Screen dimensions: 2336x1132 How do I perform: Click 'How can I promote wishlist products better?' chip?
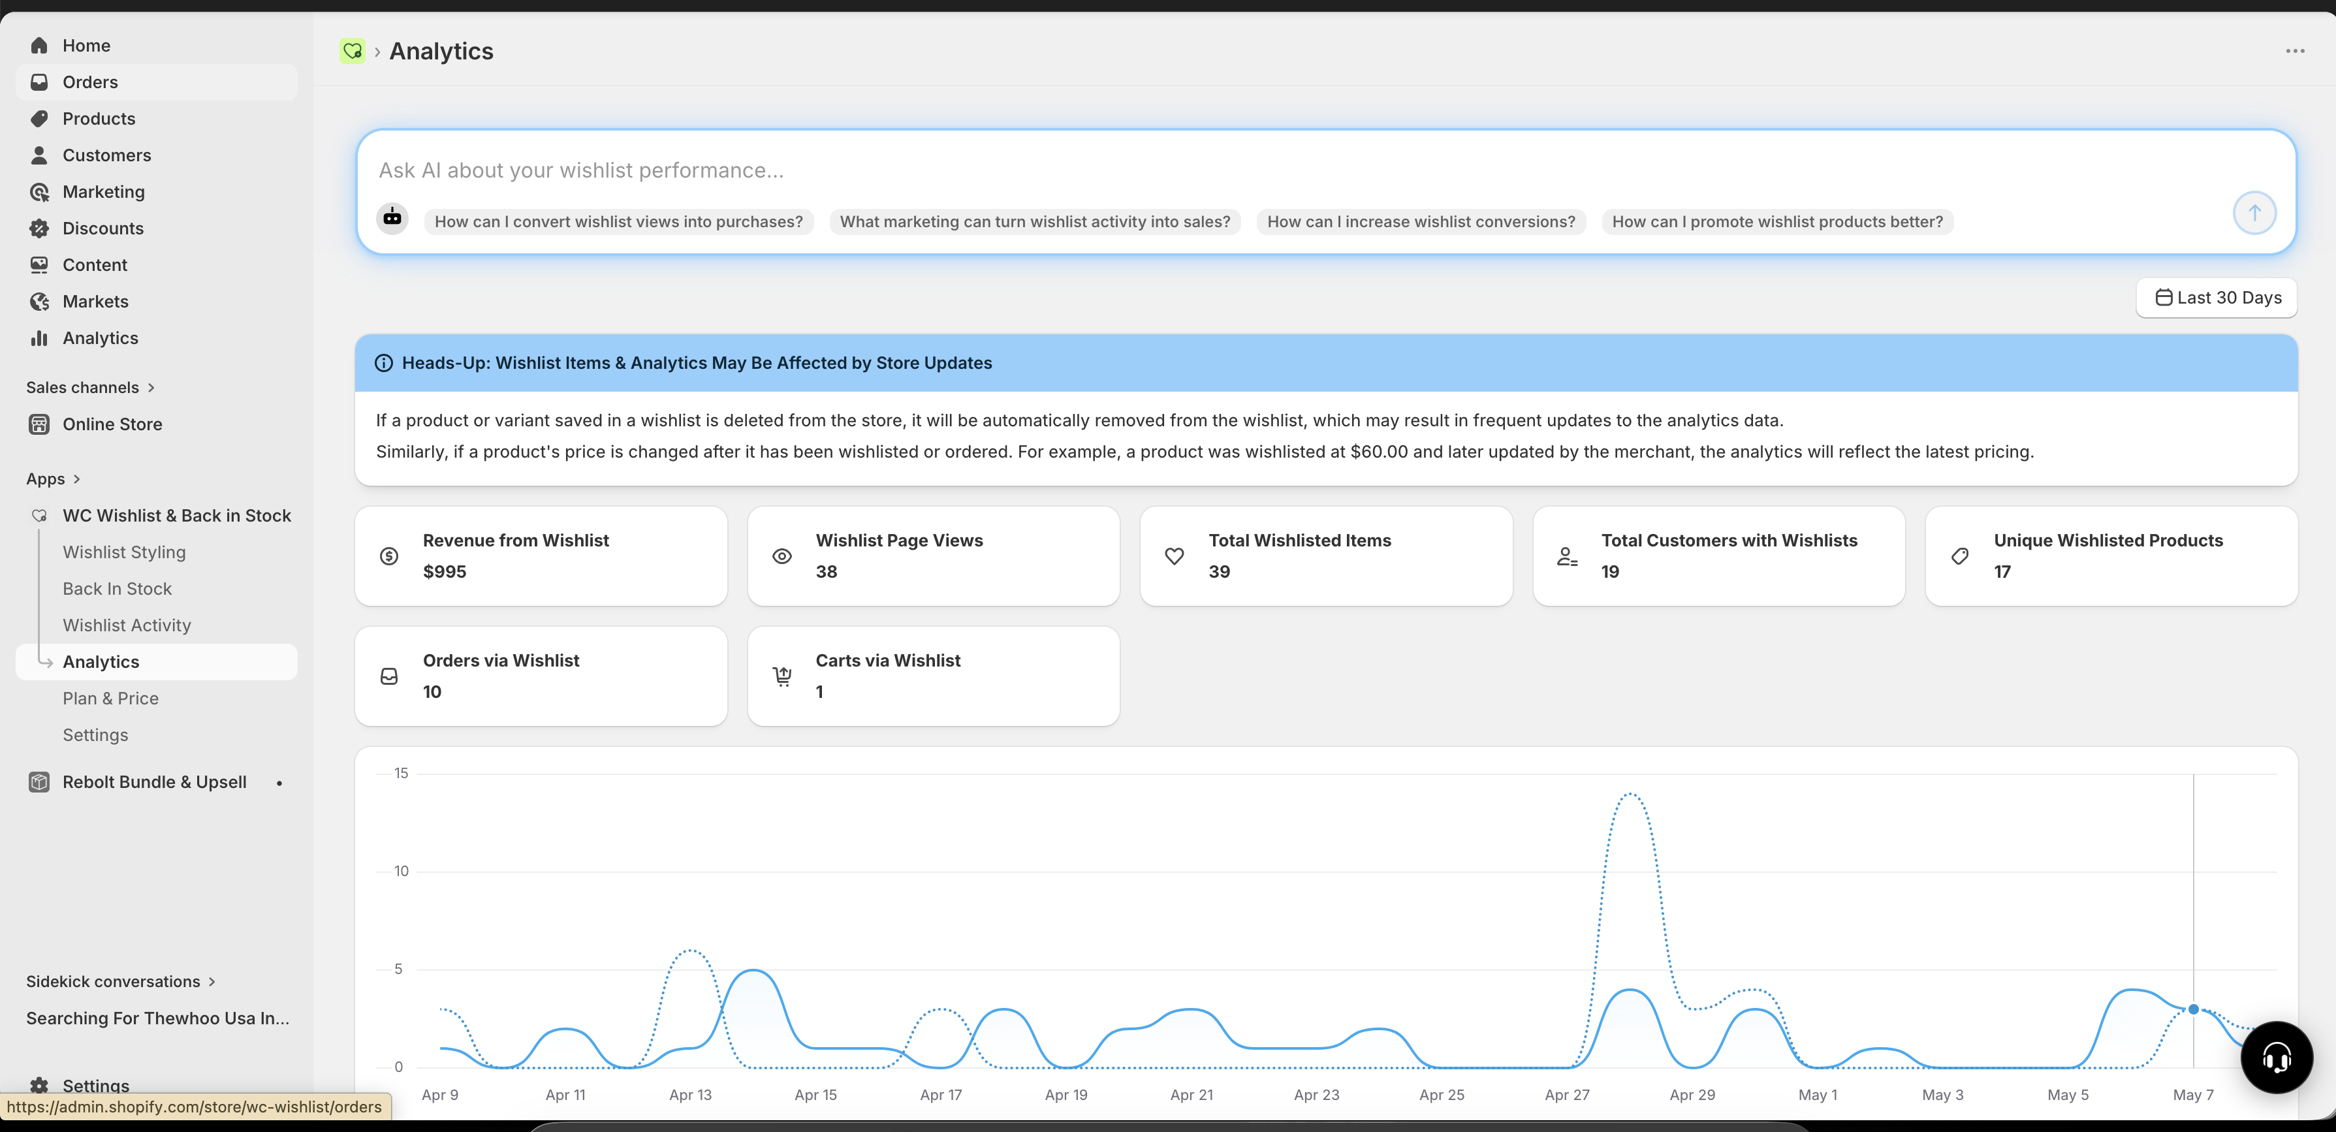(1777, 221)
